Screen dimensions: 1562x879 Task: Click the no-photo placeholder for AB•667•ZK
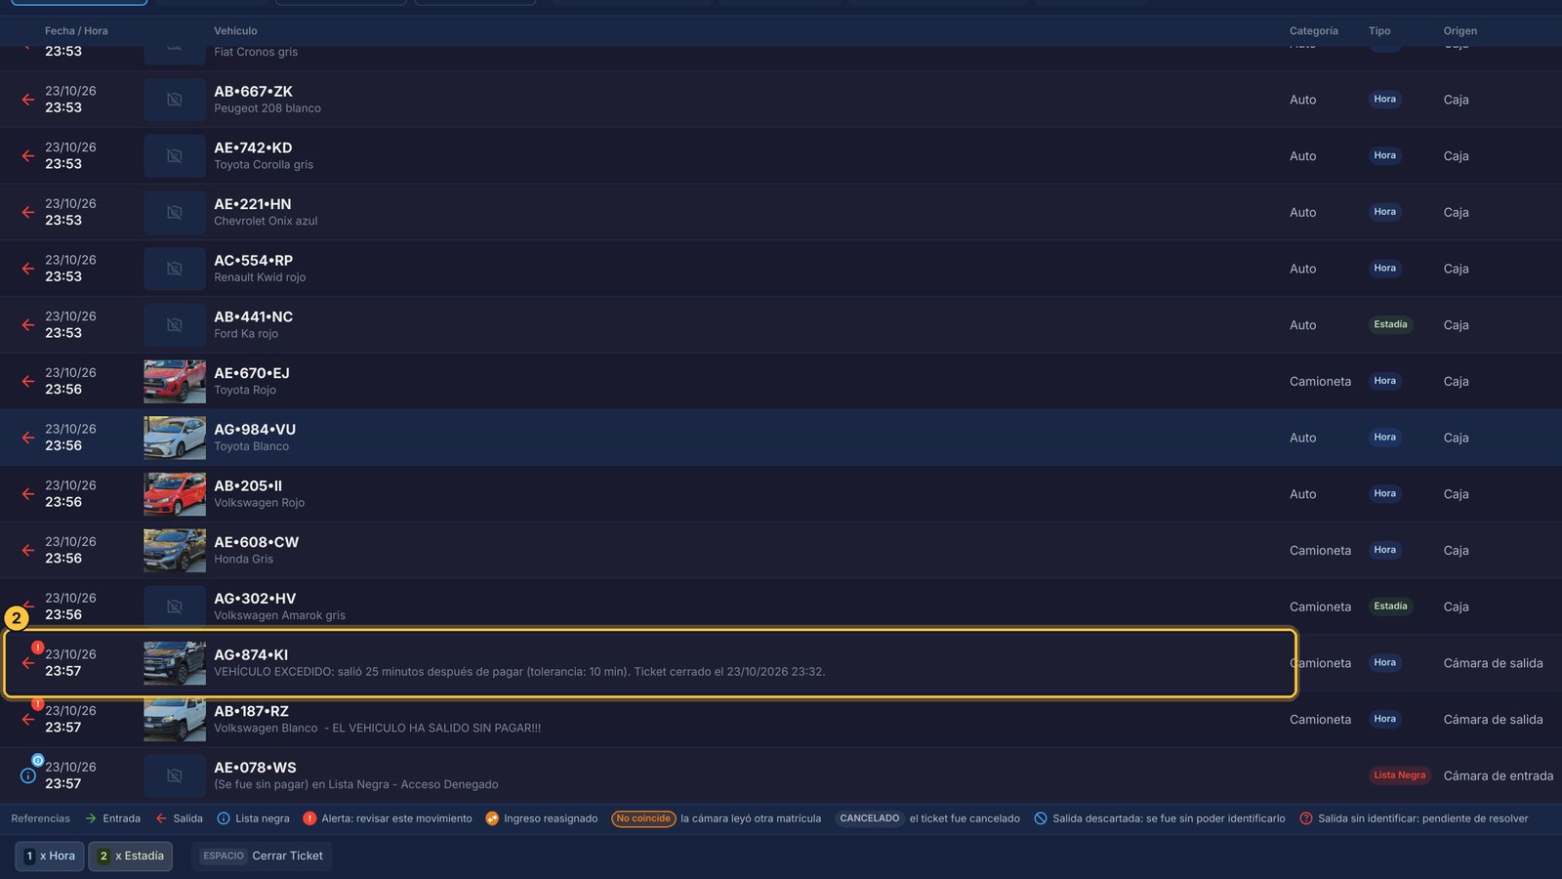(175, 100)
